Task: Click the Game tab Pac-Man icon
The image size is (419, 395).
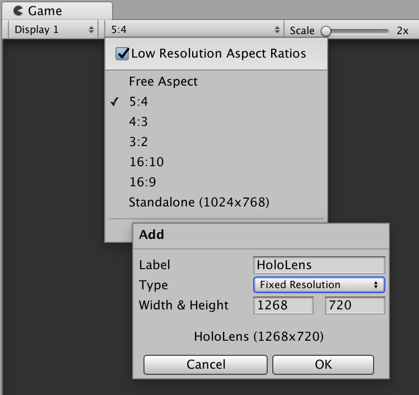Action: [x=18, y=11]
